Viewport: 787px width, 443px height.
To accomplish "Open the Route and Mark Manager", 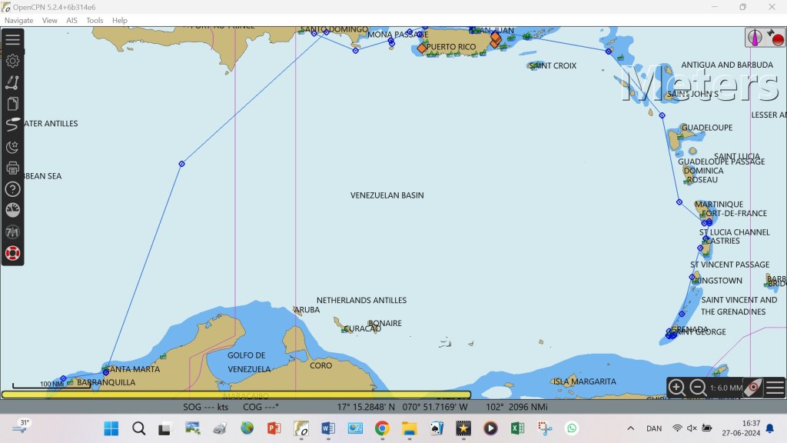I will (x=12, y=104).
